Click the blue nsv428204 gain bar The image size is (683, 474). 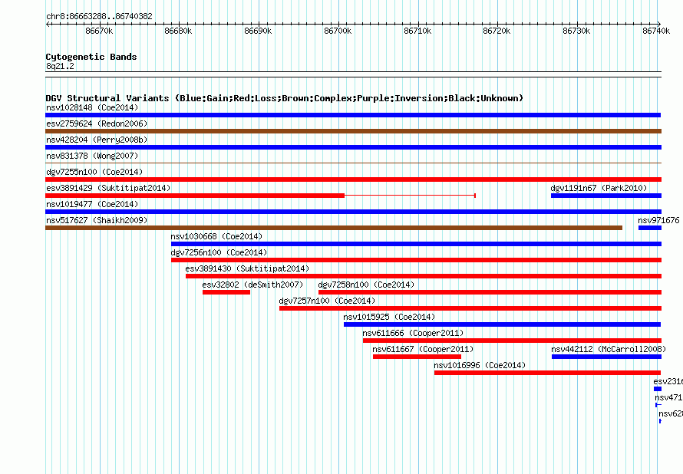(x=353, y=147)
